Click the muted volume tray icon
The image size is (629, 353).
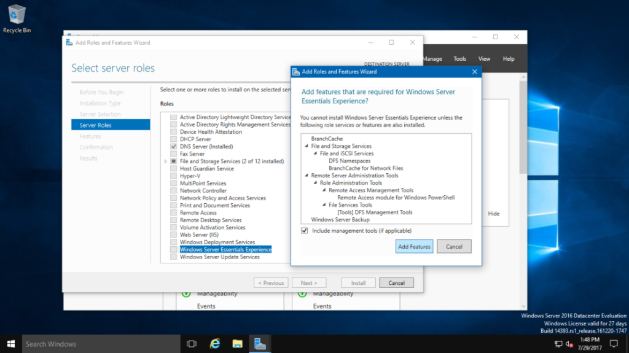[x=569, y=344]
